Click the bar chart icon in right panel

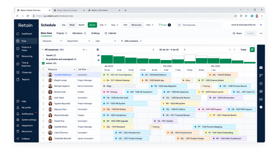click(x=261, y=99)
